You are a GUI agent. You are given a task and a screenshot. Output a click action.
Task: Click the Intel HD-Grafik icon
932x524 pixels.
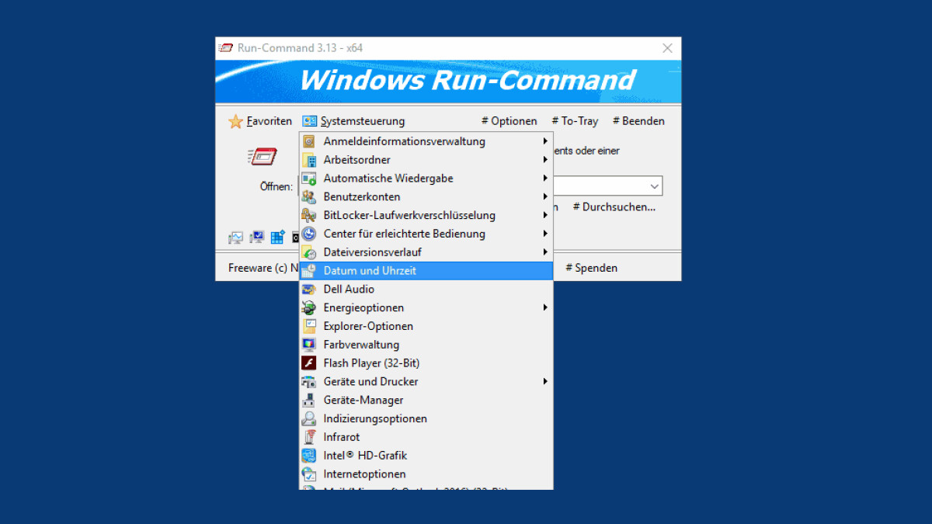(309, 456)
